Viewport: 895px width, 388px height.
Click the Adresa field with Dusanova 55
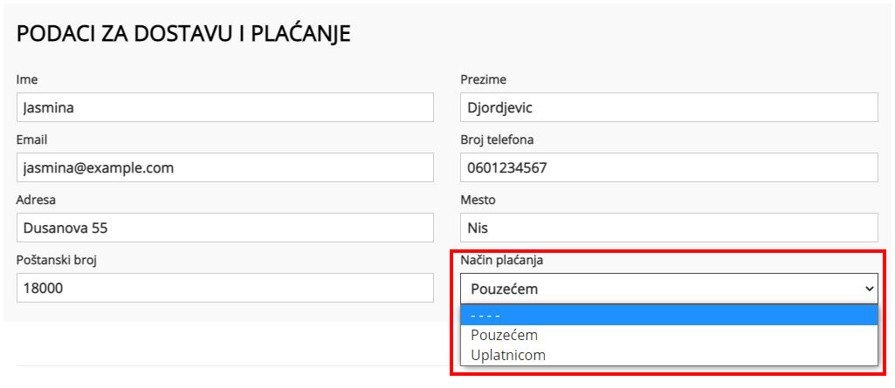click(224, 228)
